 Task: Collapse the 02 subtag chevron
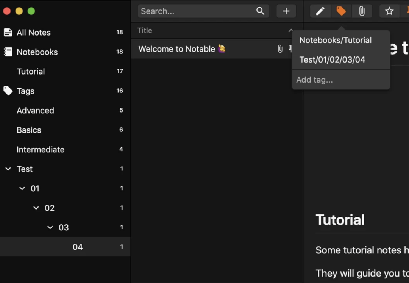click(x=36, y=208)
